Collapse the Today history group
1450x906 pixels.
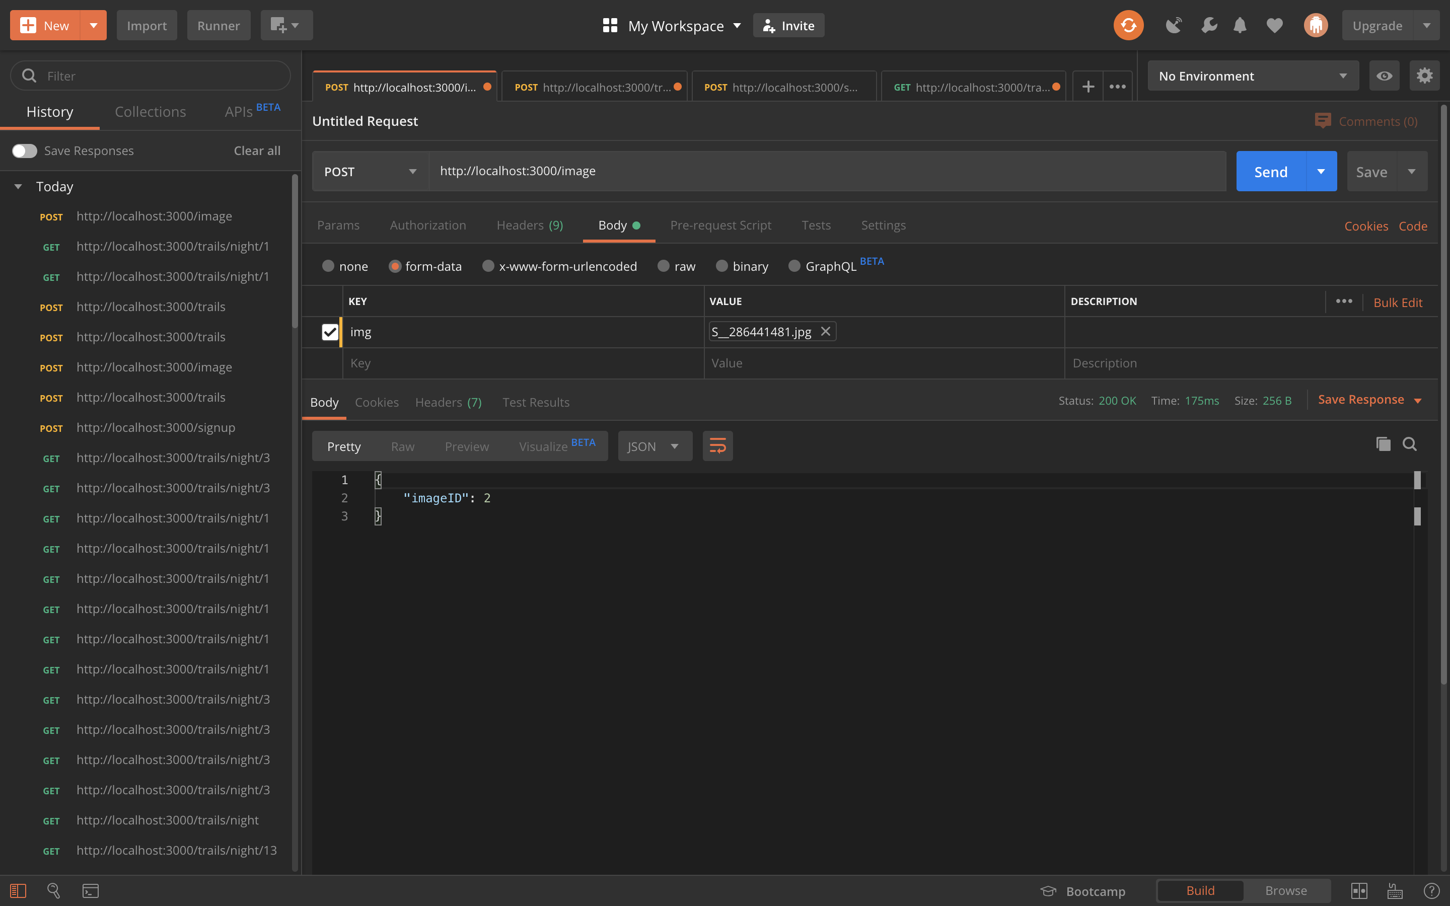point(18,186)
